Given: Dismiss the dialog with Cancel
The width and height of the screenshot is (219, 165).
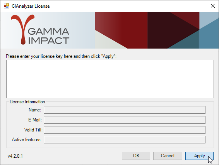Looking at the screenshot, I should [x=168, y=156].
